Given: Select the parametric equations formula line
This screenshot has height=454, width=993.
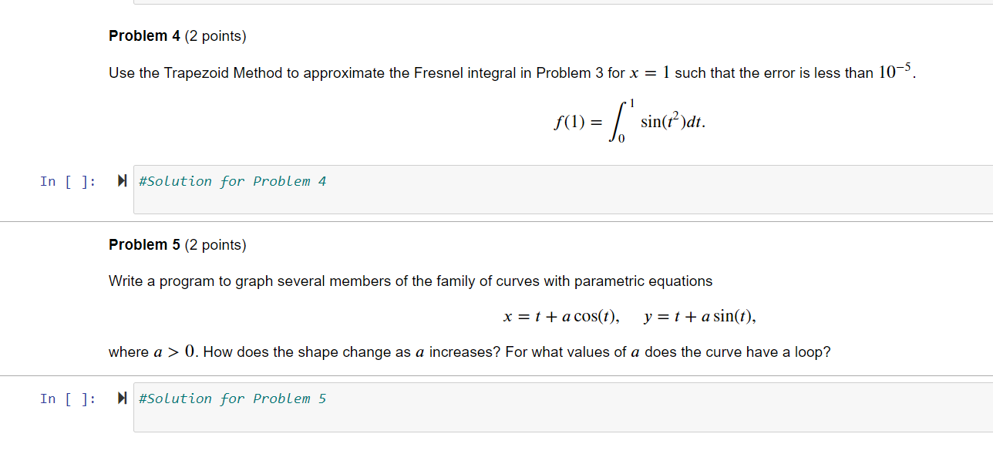Looking at the screenshot, I should [630, 315].
